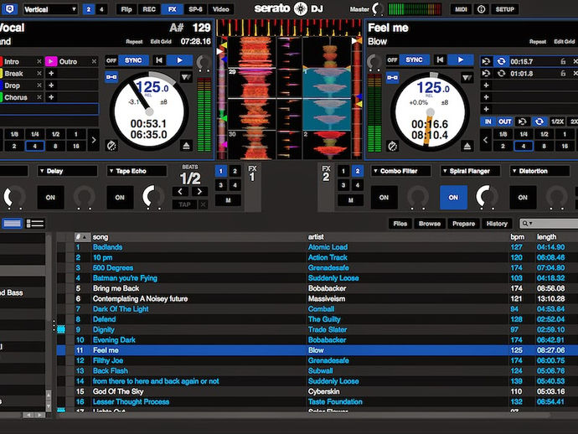Viewport: 578px width, 434px height.
Task: Click the REC panel button
Action: (149, 9)
